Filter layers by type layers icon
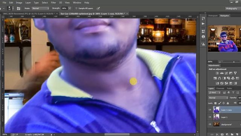 [x=233, y=93]
